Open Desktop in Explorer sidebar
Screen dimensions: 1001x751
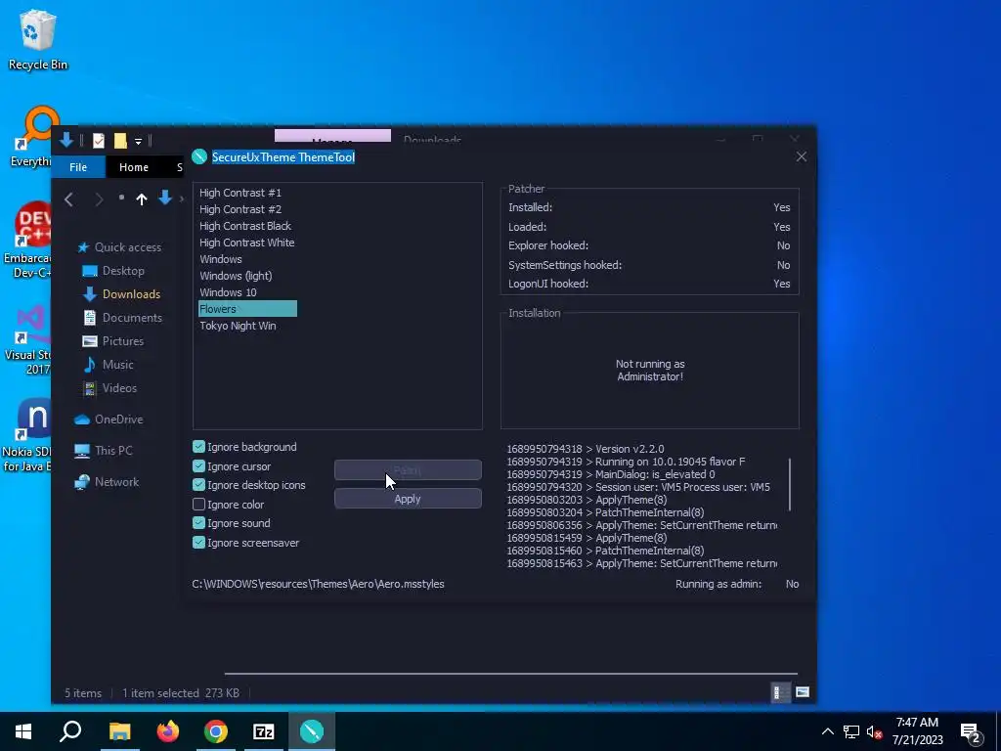113,271
